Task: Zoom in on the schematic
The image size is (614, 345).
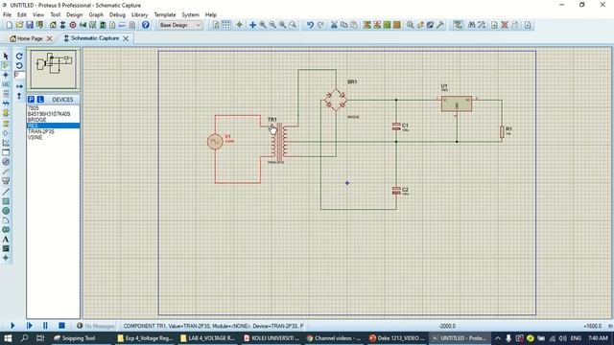Action: 262,25
